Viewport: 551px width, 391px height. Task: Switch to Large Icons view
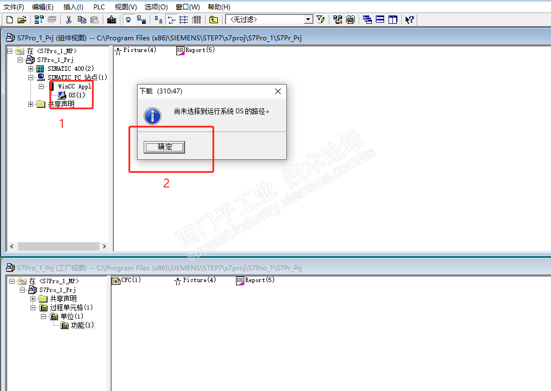(159, 20)
